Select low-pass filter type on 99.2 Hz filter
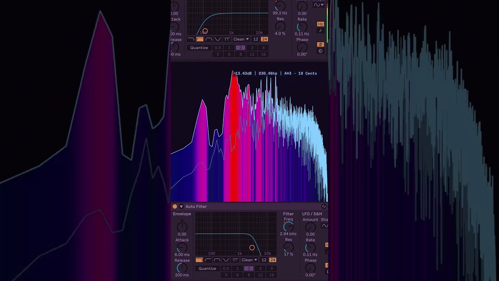Screen dimensions: 499x281 191,39
